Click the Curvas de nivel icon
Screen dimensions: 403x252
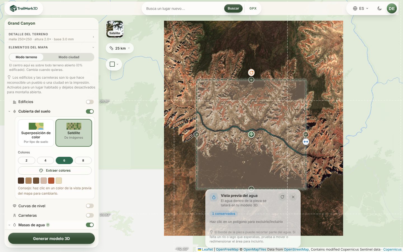click(x=15, y=206)
